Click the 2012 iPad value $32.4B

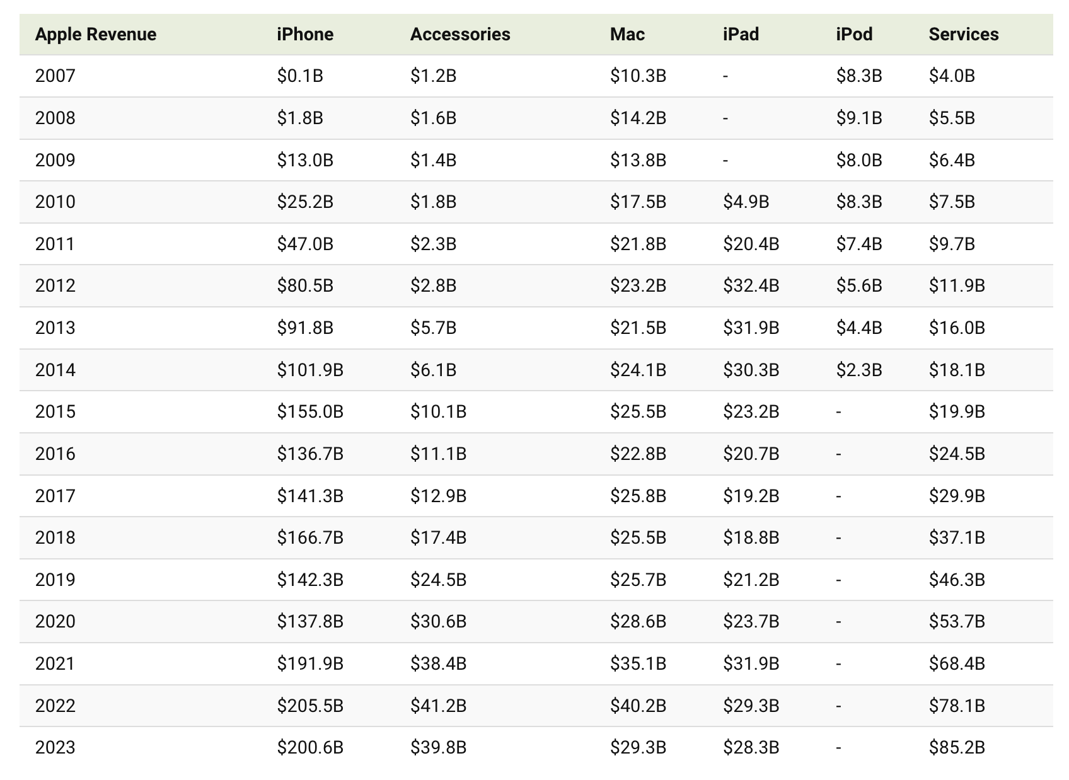pyautogui.click(x=751, y=285)
